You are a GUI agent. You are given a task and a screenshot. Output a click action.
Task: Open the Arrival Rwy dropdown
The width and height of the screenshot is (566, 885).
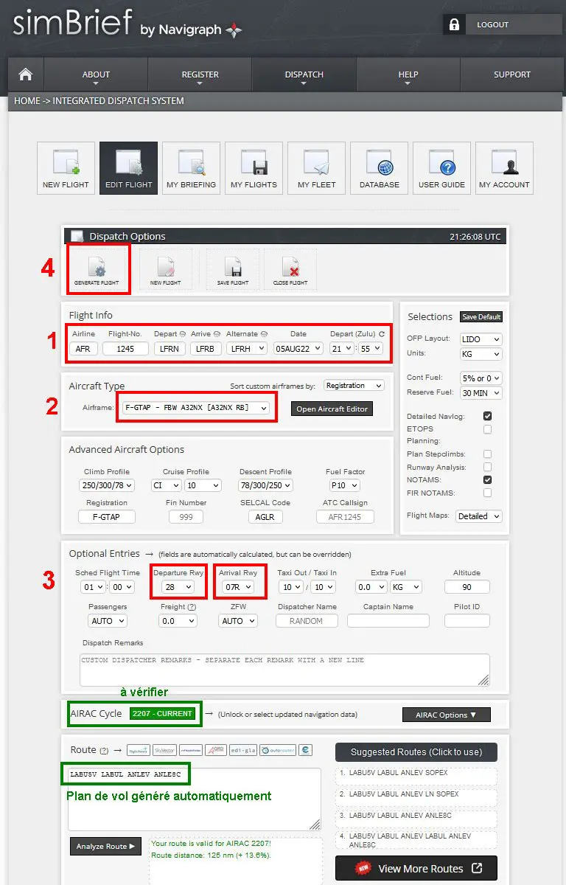(x=237, y=587)
